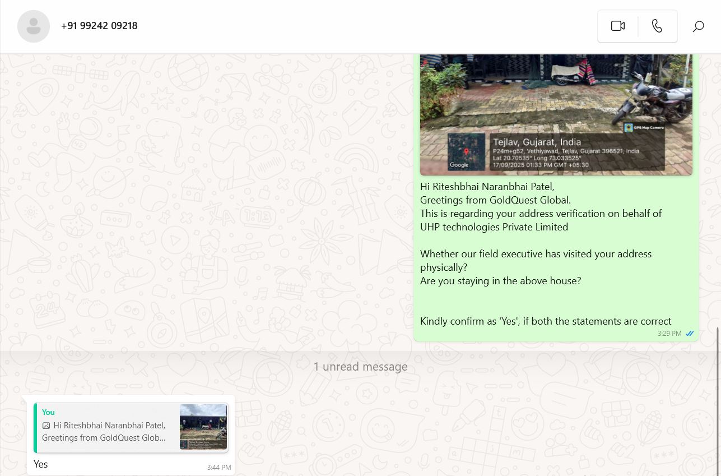Screen dimensions: 721x476
Task: Start a voice call using phone icon
Action: point(657,26)
